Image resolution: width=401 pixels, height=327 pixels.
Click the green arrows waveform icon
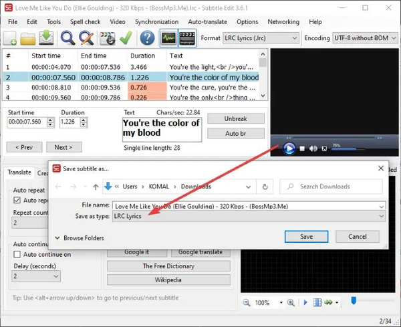pyautogui.click(x=329, y=302)
